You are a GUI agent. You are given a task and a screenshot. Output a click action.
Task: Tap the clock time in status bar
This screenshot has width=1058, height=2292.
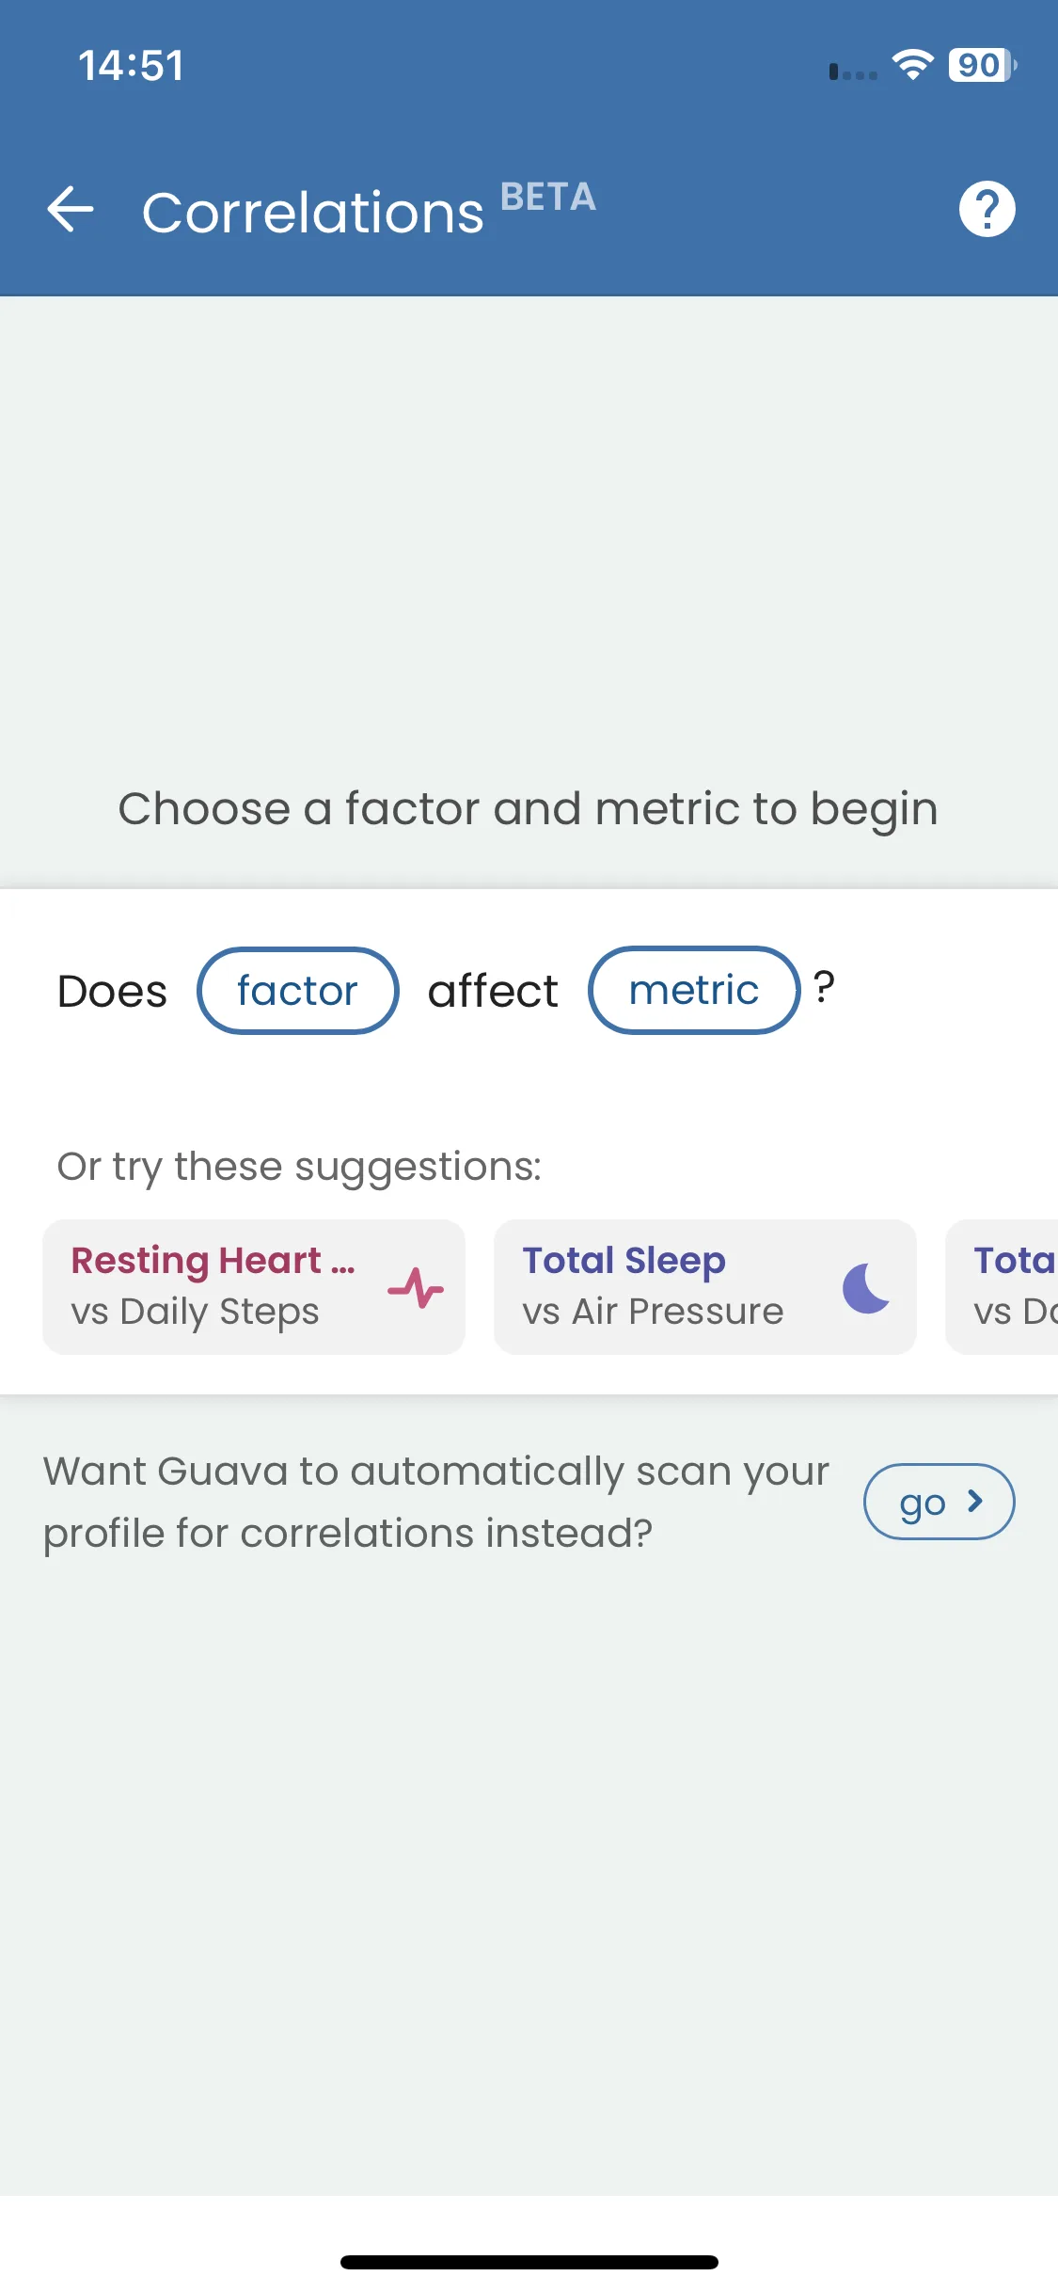click(x=131, y=66)
